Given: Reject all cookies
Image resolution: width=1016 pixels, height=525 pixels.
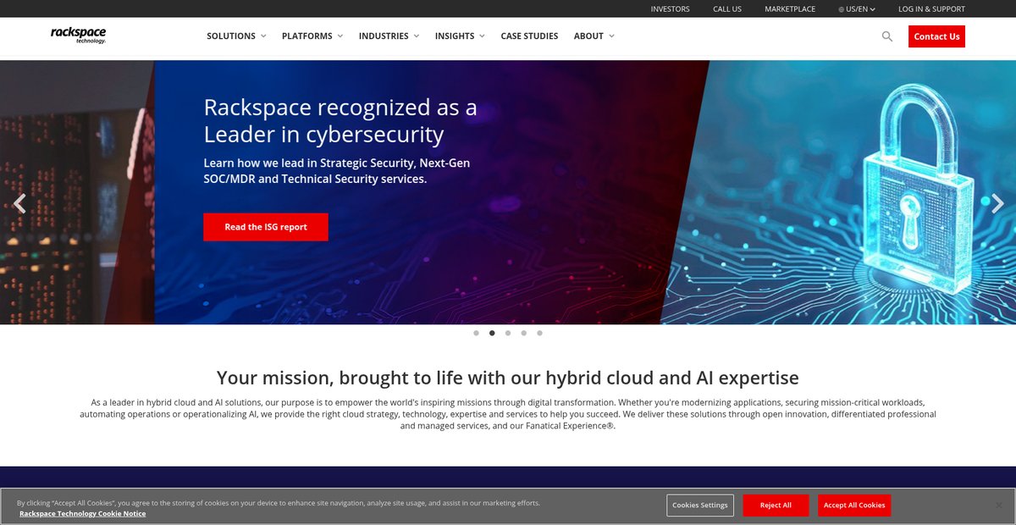Looking at the screenshot, I should (x=776, y=506).
